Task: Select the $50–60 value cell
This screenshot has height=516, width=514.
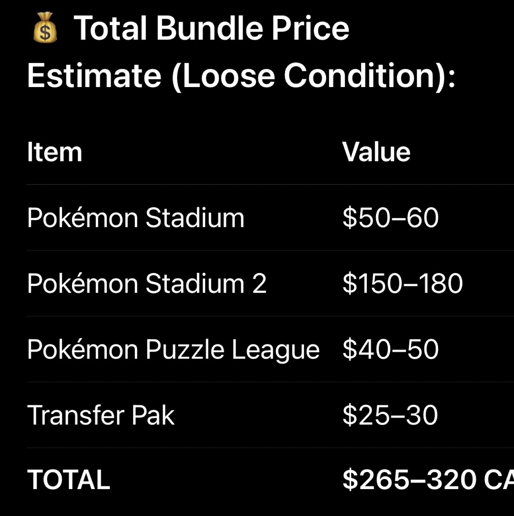Action: click(390, 218)
